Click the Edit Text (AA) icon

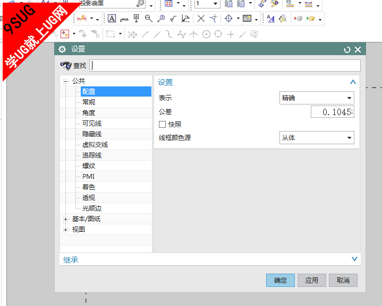[270, 19]
